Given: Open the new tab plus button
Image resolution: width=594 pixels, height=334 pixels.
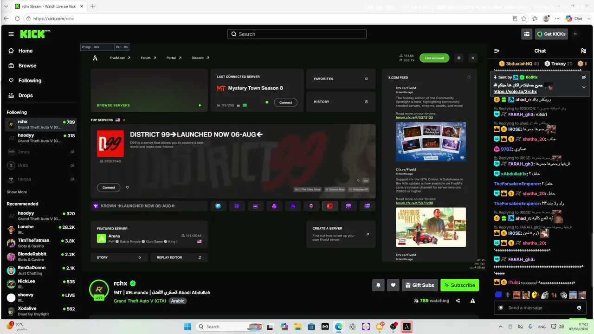Looking at the screenshot, I should (x=93, y=6).
